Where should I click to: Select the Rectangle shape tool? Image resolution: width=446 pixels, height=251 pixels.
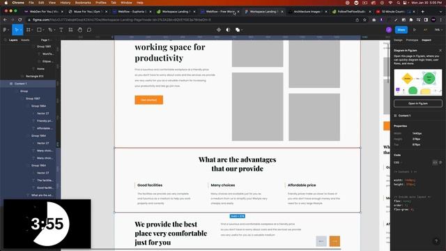tap(39, 30)
